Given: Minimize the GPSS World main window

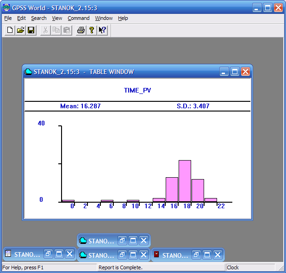Looking at the screenshot, I should (x=257, y=8).
